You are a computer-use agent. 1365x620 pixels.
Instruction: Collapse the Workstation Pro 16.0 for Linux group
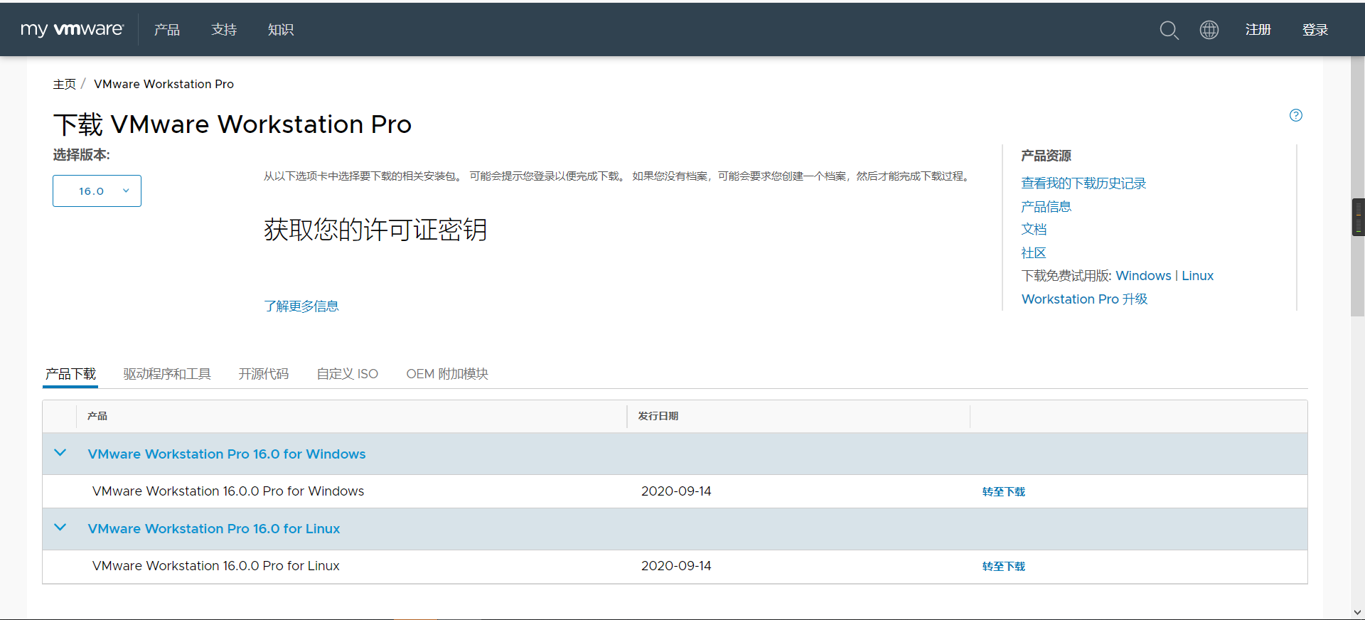[60, 528]
